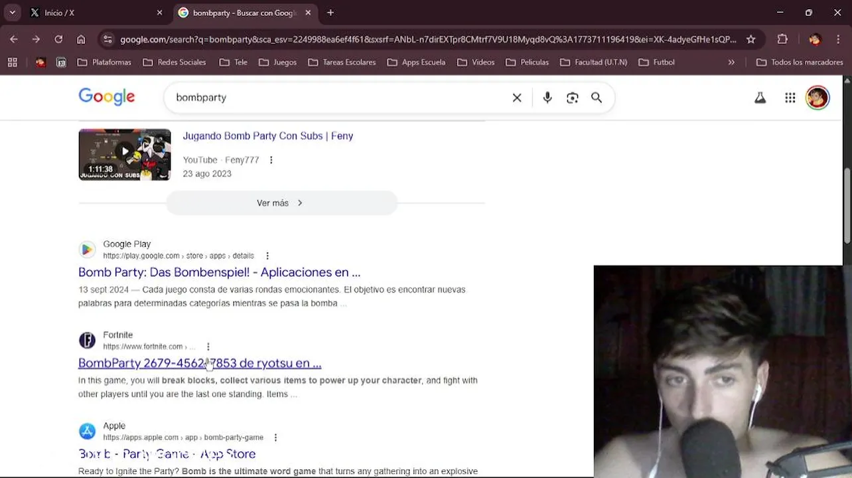View site information icon in address bar

coord(107,39)
